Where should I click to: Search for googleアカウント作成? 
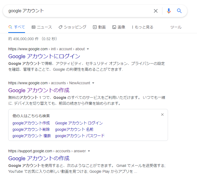coord(31,123)
